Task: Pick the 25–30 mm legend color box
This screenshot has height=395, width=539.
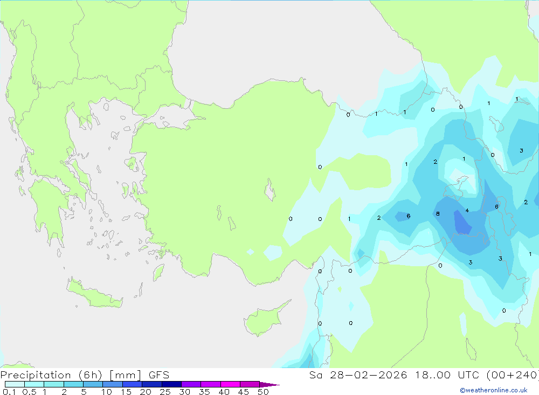Action: [x=171, y=384]
